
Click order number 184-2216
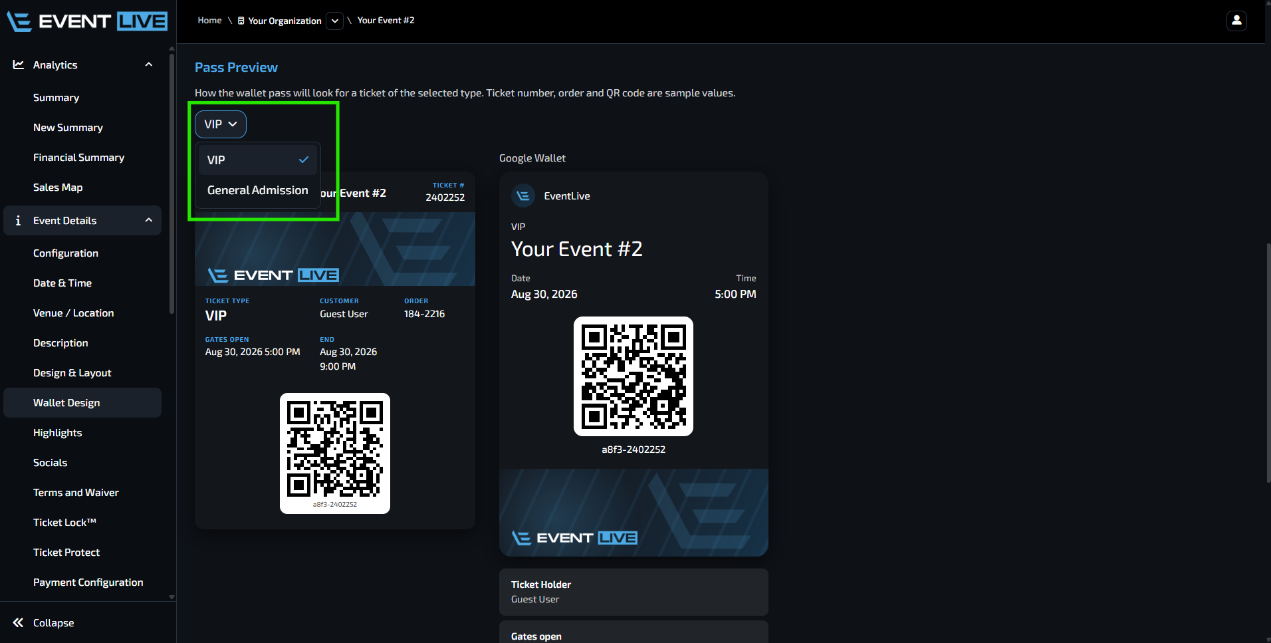pos(425,314)
